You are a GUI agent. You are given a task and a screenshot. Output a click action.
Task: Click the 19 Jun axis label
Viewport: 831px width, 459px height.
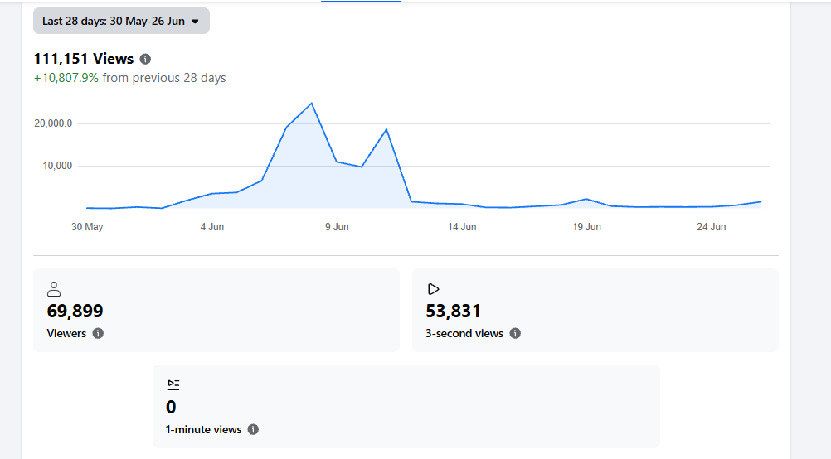(x=586, y=226)
